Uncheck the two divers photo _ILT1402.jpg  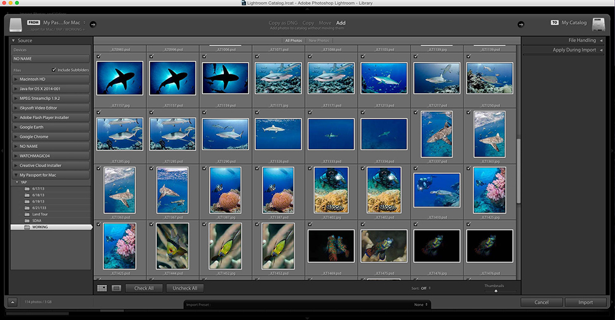(x=310, y=168)
